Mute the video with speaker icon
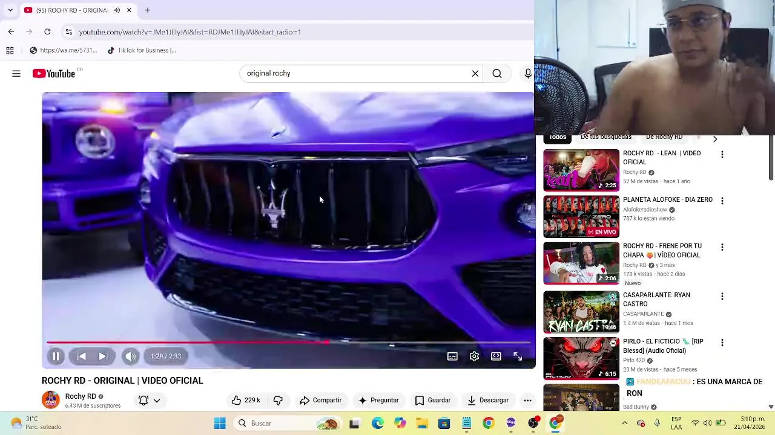The width and height of the screenshot is (775, 435). pos(131,356)
